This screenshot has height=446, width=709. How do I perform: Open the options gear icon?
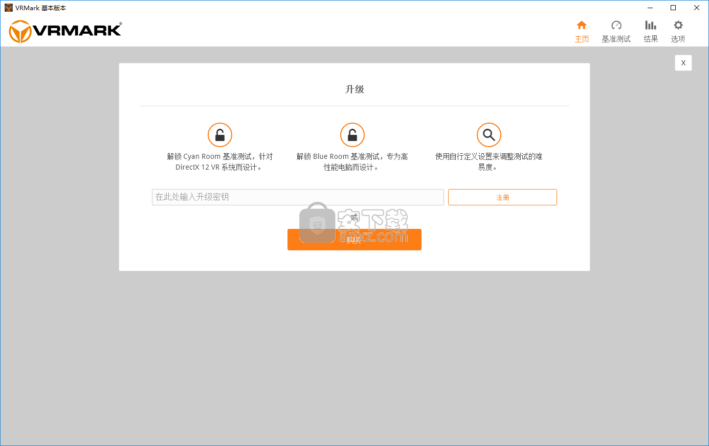click(678, 25)
